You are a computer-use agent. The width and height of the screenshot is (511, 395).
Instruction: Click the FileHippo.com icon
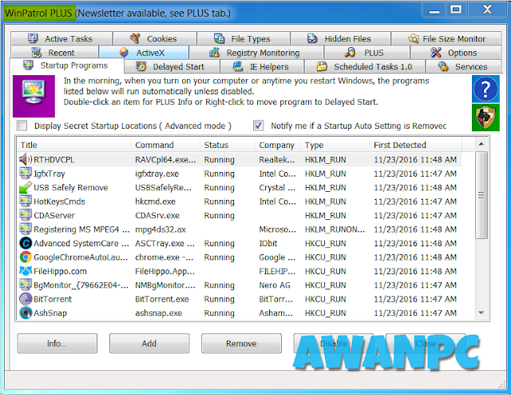coord(26,271)
